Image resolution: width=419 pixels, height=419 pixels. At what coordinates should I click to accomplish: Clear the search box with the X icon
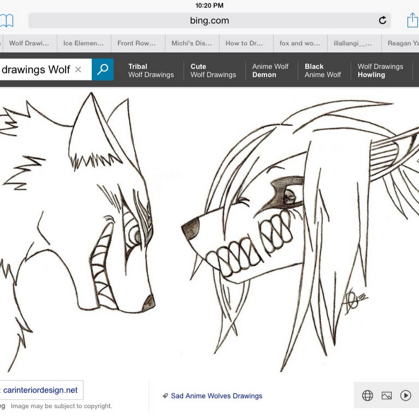click(78, 70)
